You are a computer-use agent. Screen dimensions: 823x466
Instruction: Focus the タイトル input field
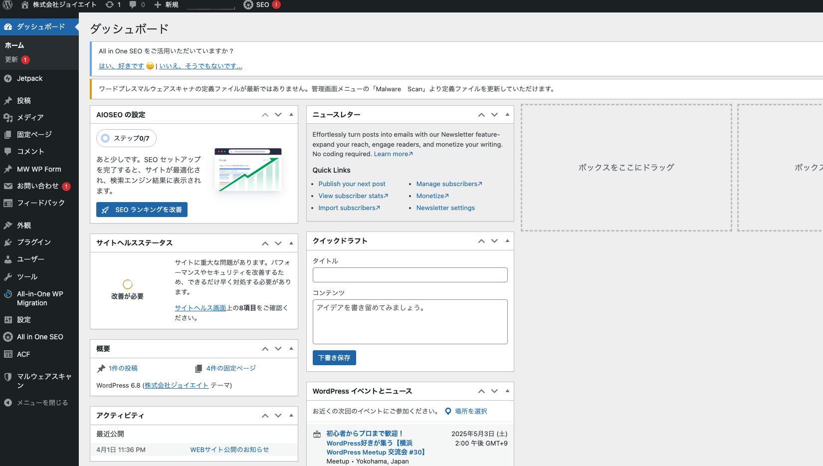[x=410, y=275]
